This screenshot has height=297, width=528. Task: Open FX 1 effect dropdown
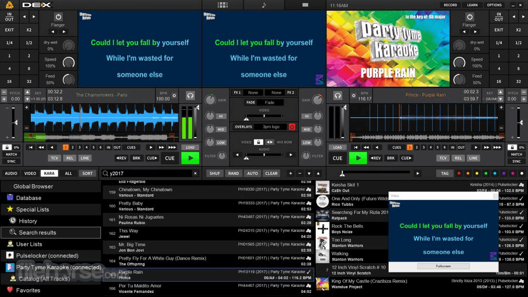click(253, 92)
